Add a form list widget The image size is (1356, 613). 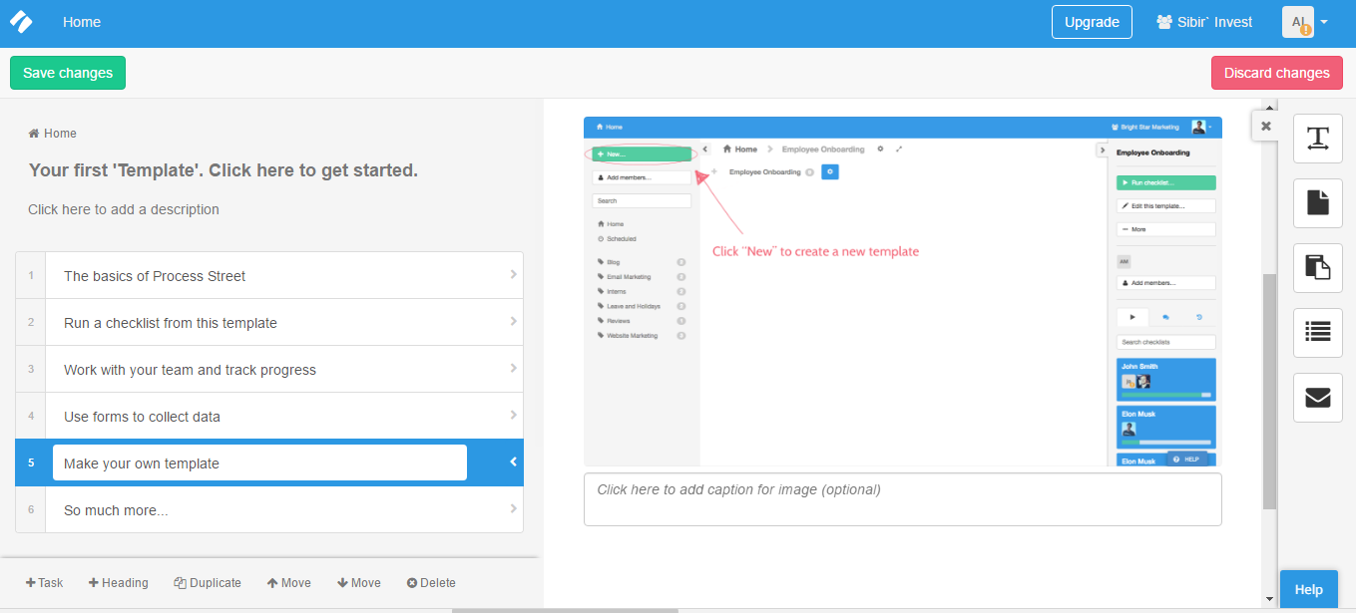pos(1318,333)
